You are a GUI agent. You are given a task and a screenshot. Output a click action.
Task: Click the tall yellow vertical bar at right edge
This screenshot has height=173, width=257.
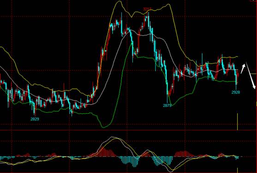point(237,121)
